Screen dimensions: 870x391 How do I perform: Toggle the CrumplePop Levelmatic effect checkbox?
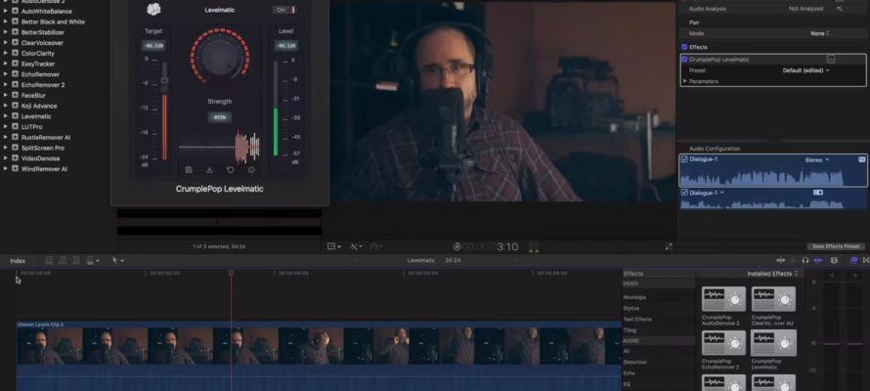(x=684, y=60)
